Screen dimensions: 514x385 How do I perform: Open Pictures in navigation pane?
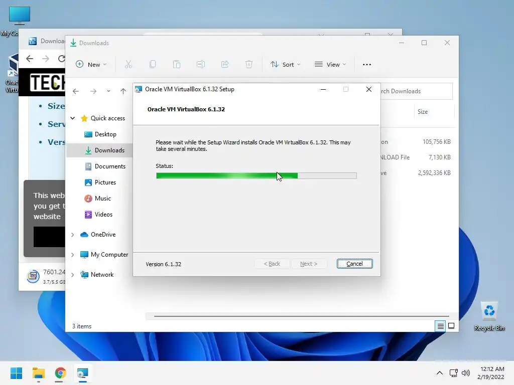point(100,182)
